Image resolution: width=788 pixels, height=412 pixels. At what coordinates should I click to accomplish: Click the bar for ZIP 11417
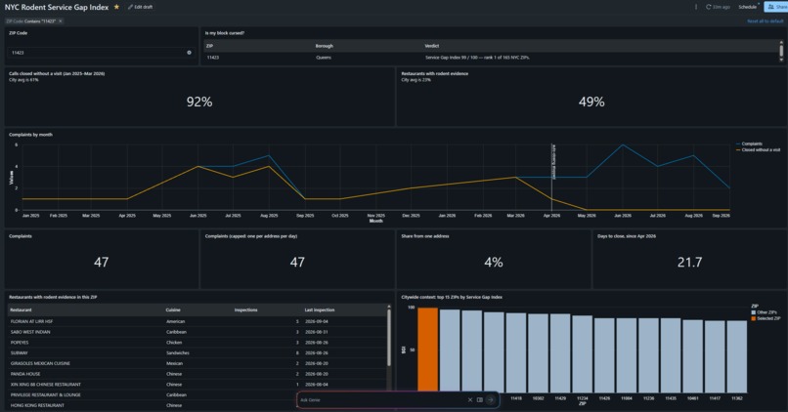pos(715,356)
